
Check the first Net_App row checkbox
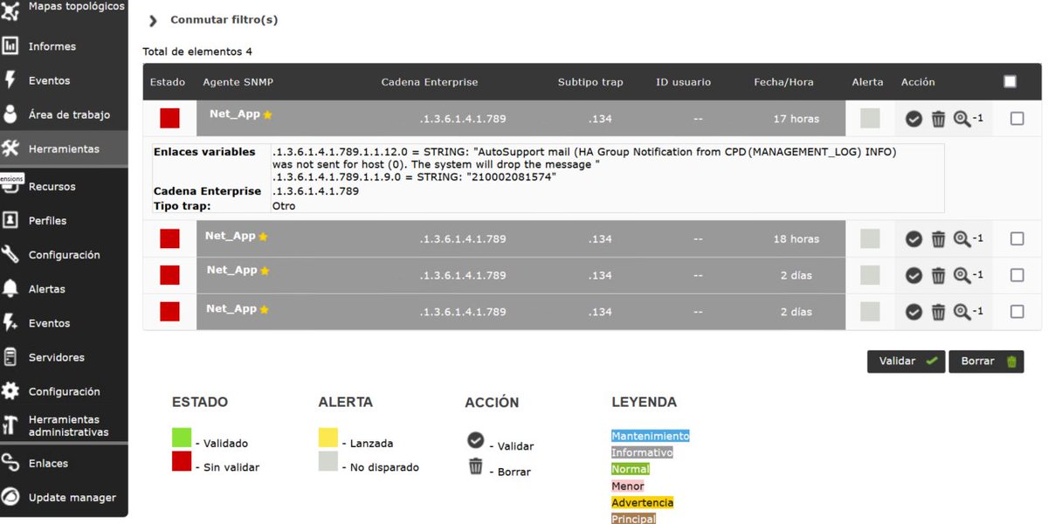click(1017, 118)
